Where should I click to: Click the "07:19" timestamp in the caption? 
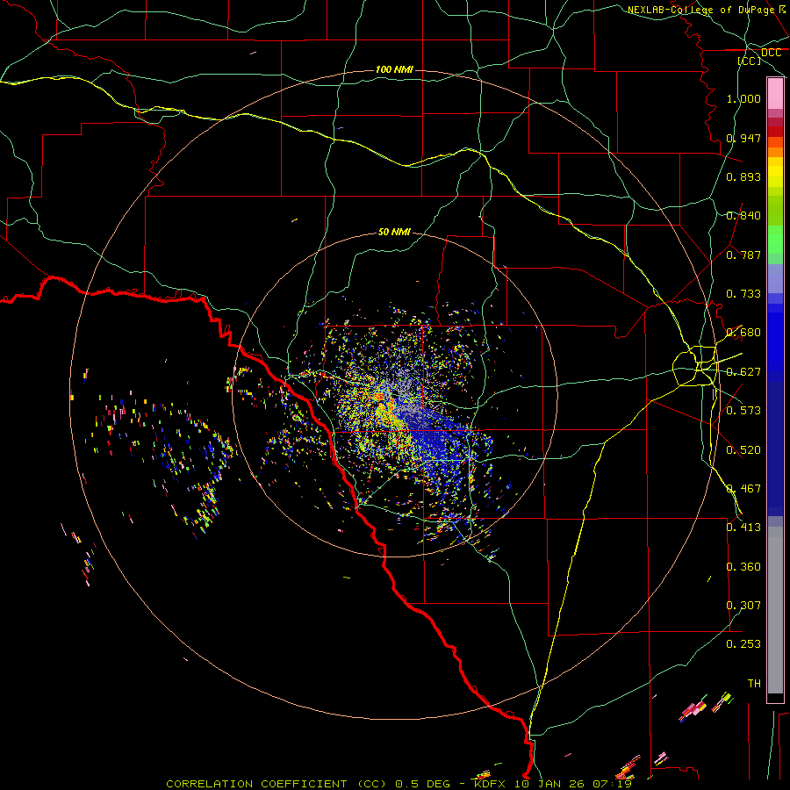coord(612,784)
